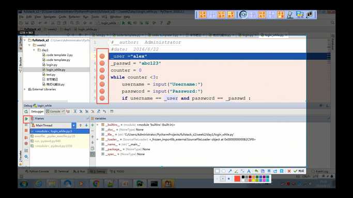Step over the current line
This screenshot has height=198, width=353.
pos(75,111)
